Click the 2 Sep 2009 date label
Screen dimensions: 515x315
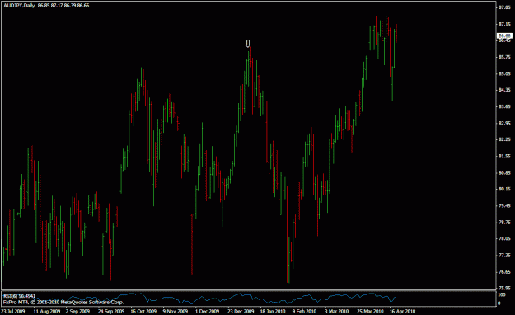pos(77,311)
